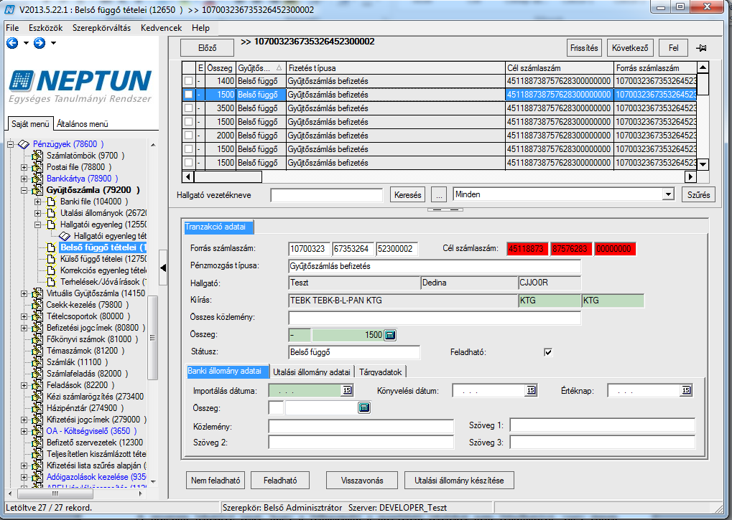Click the Házipénztár (274900) node icon
732x520 pixels.
(37, 408)
